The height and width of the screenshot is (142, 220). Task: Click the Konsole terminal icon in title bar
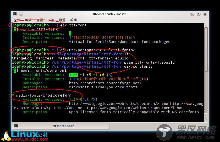coord(15,14)
